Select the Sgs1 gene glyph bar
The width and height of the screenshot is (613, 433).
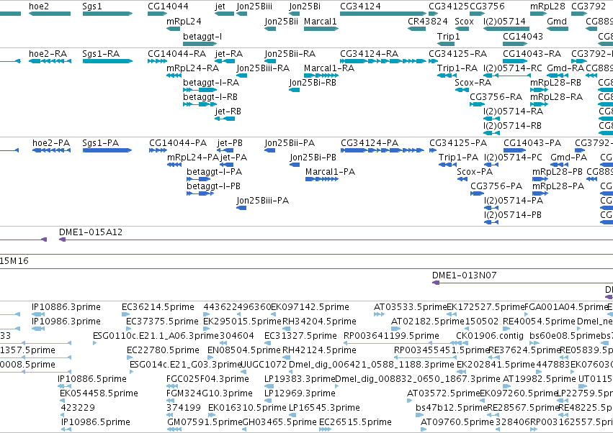pyautogui.click(x=107, y=14)
